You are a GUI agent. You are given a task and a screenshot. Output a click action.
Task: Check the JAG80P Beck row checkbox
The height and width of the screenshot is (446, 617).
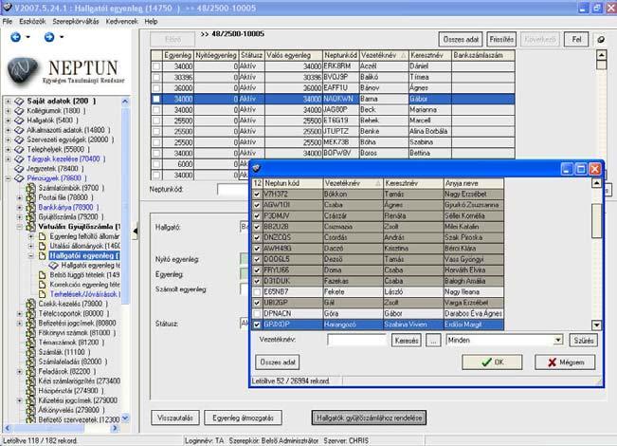click(156, 110)
